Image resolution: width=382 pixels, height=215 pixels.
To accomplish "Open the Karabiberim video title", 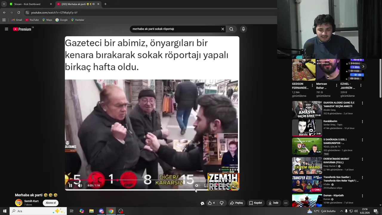I will tap(330, 121).
